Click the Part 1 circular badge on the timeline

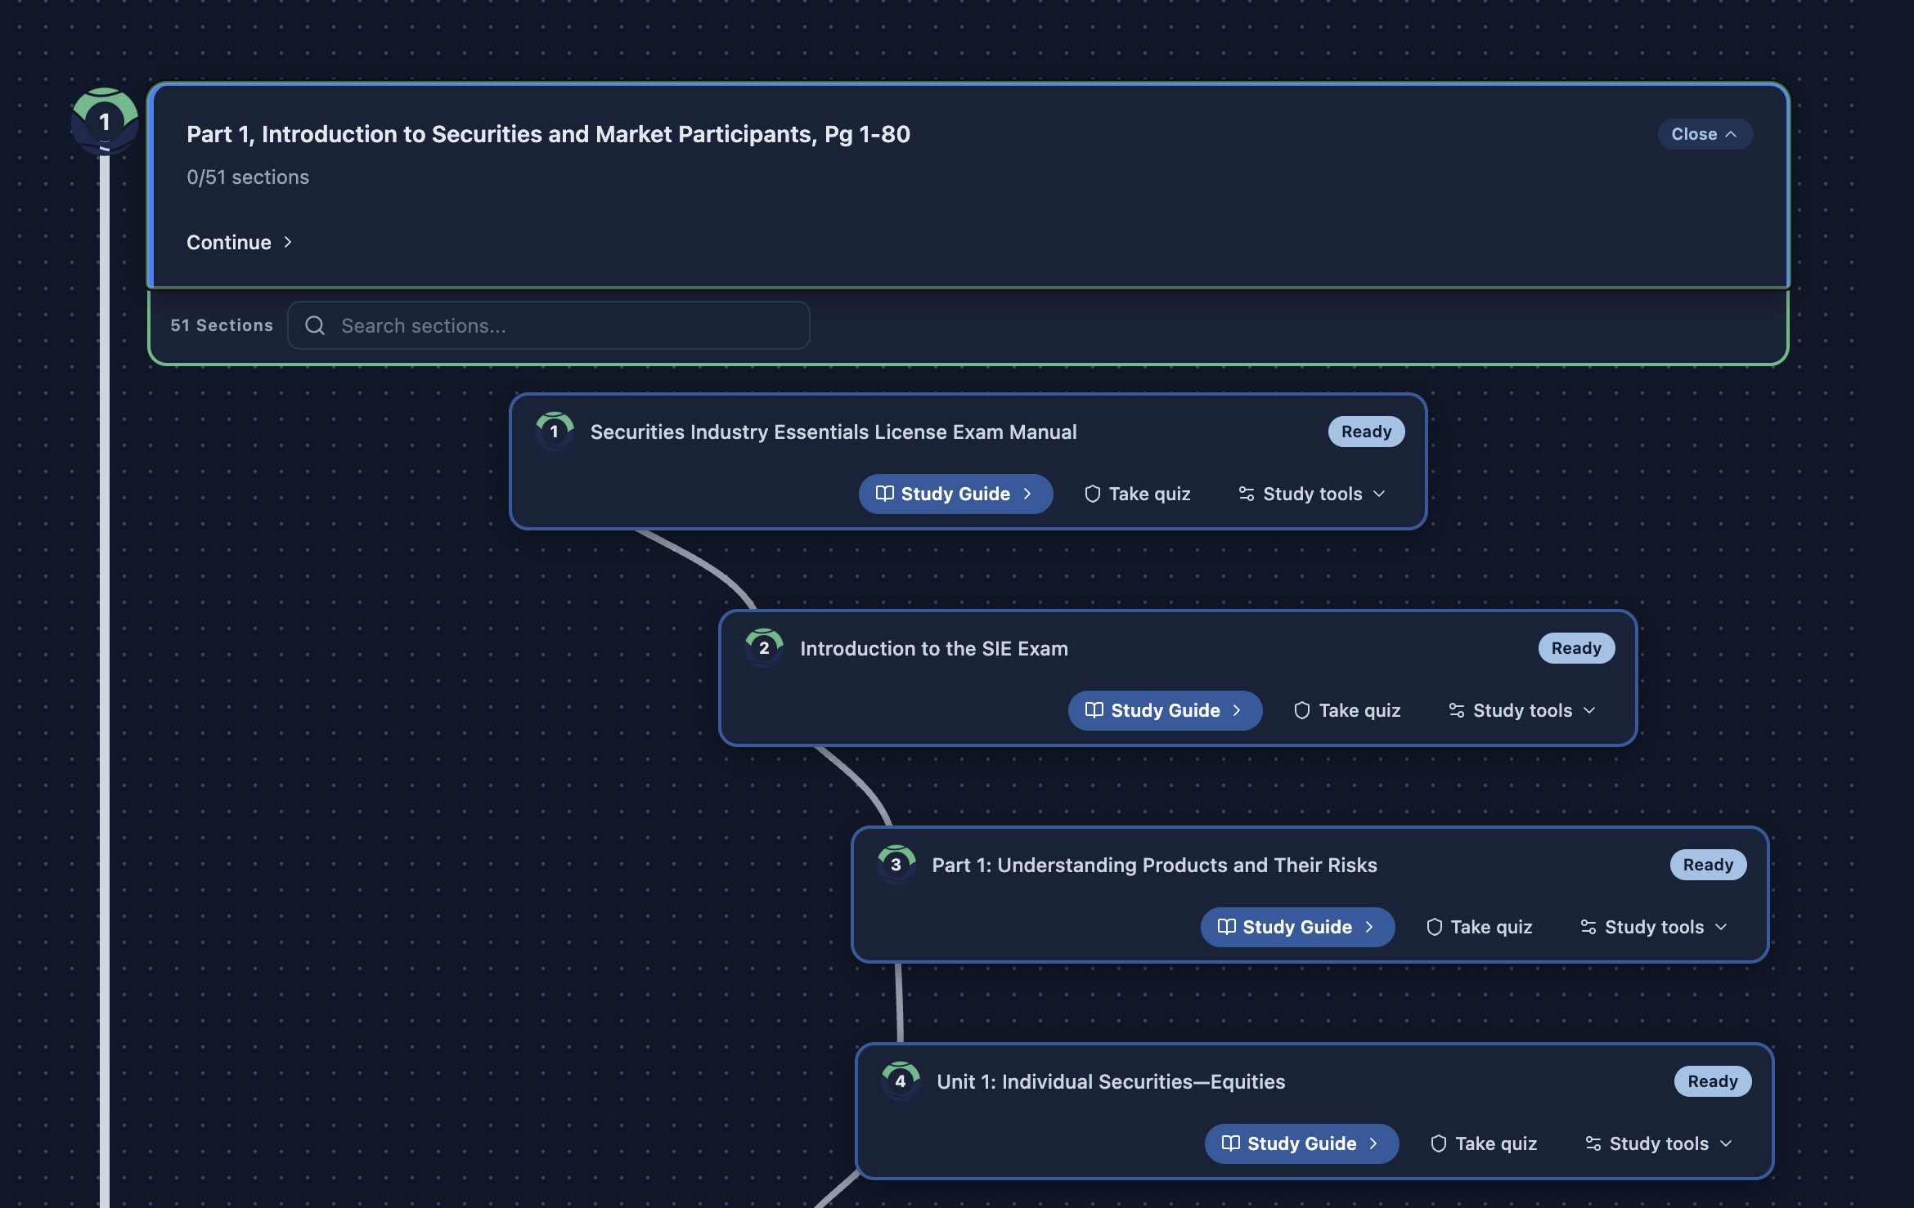coord(104,122)
